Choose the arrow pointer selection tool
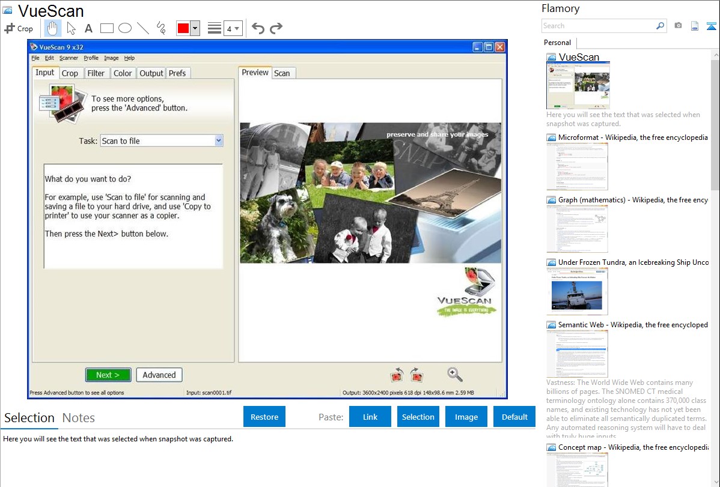The image size is (720, 487). [x=71, y=28]
